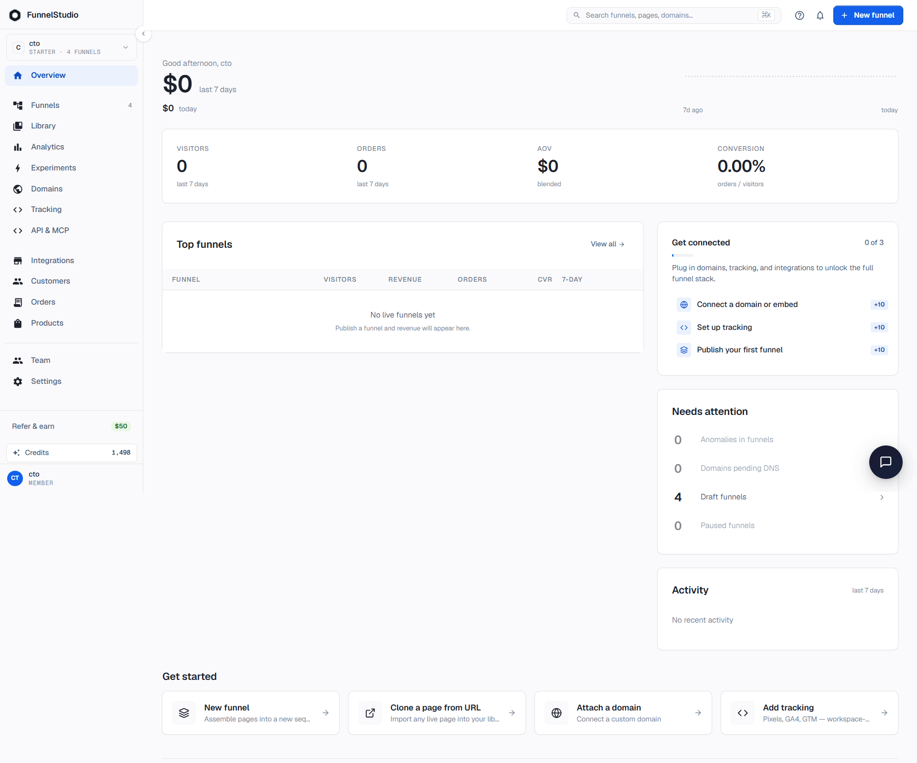Click Domains pending DNS row
Viewport: 917px width, 763px height.
(778, 468)
